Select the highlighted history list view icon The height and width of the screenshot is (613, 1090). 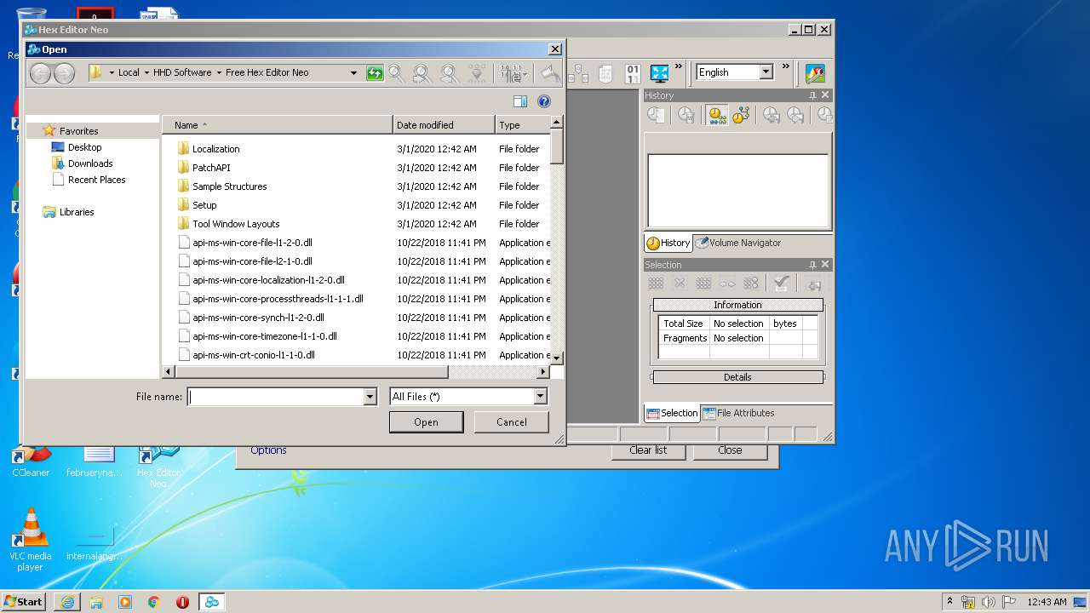717,115
